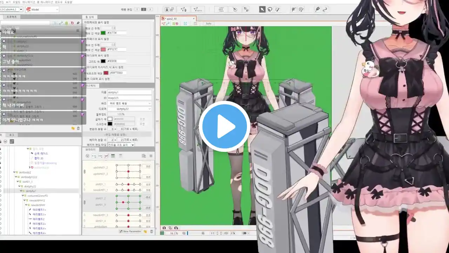Select the deform path tool
449x253 pixels.
(x=294, y=9)
